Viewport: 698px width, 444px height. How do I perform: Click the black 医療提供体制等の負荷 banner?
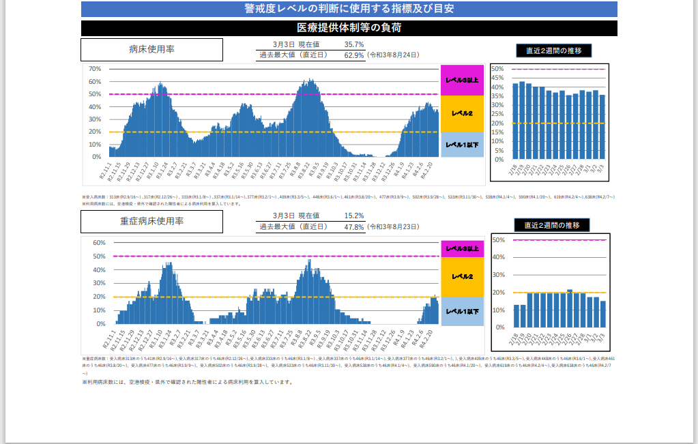[x=349, y=28]
